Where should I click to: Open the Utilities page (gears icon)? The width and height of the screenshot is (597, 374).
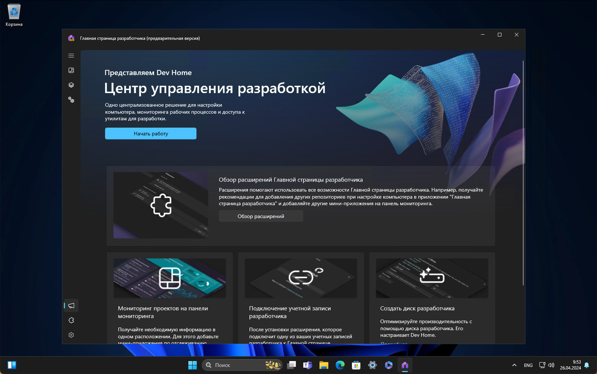(71, 100)
